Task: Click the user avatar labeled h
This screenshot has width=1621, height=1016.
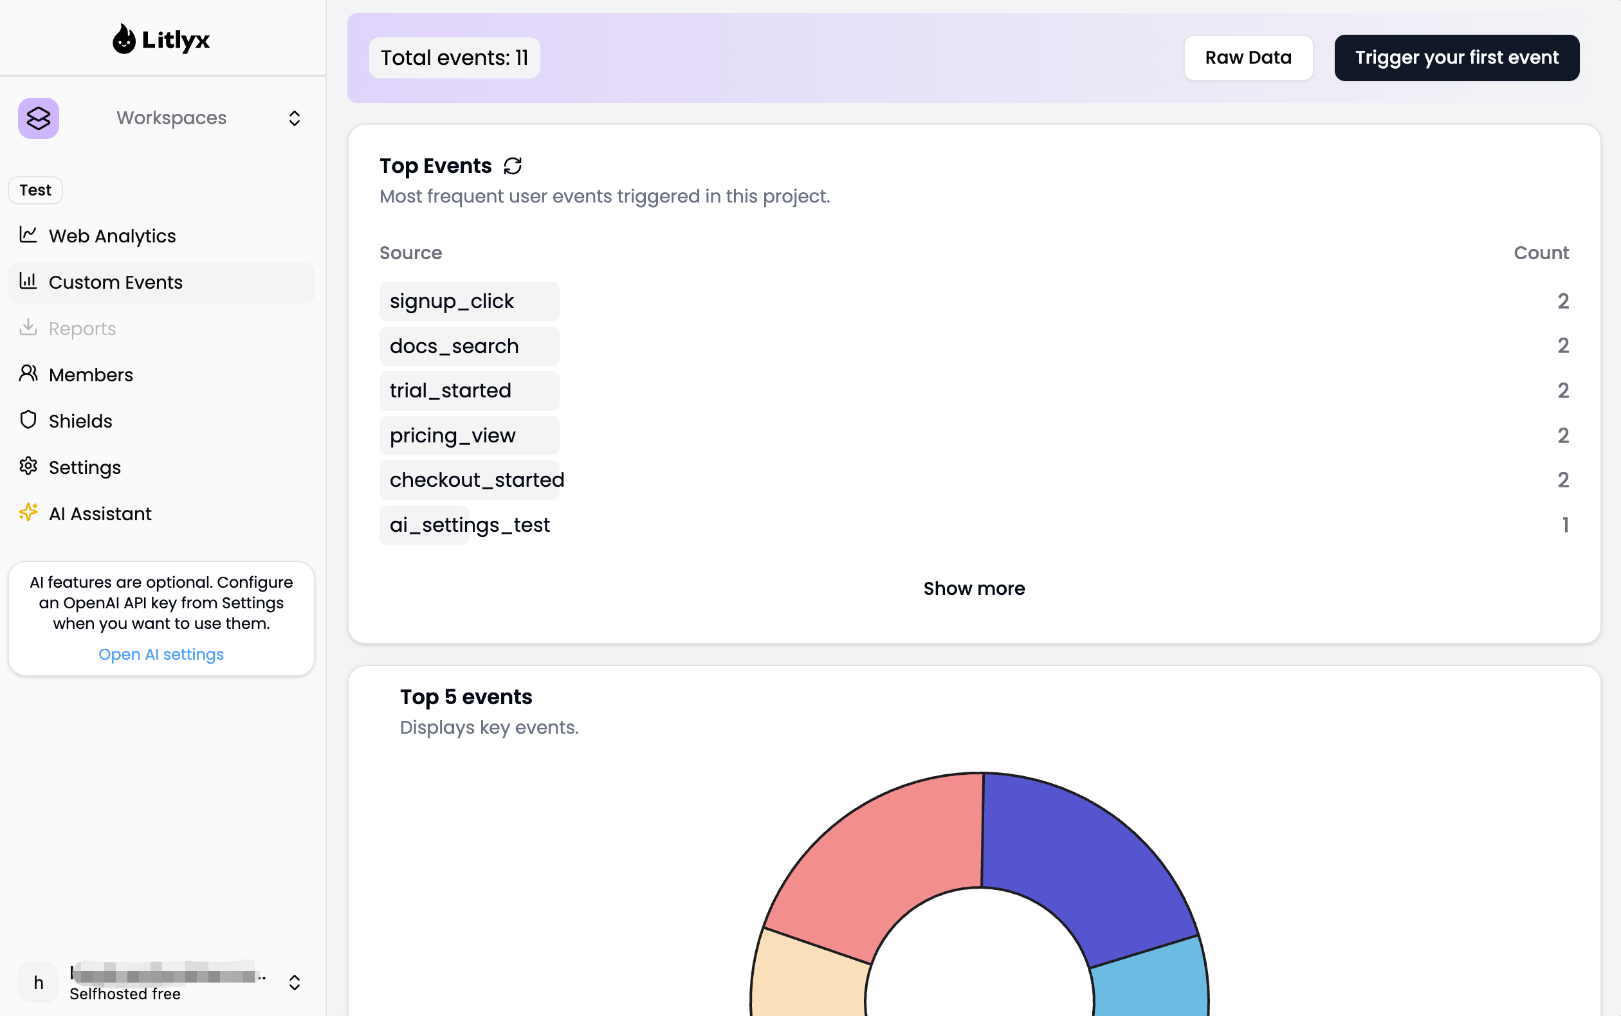Action: [39, 983]
